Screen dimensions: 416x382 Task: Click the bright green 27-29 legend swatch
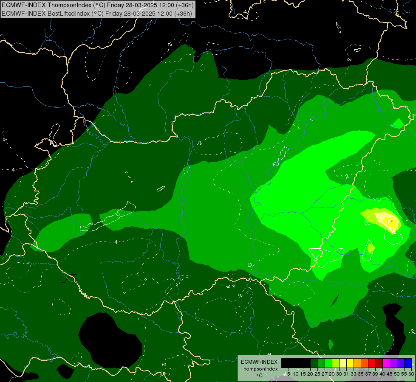point(328,363)
